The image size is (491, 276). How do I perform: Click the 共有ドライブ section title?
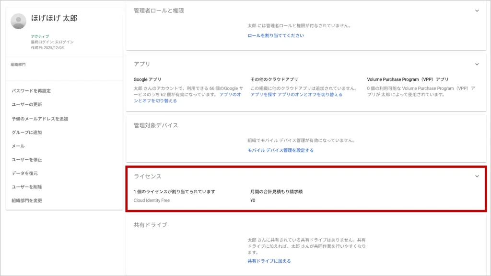pos(150,225)
